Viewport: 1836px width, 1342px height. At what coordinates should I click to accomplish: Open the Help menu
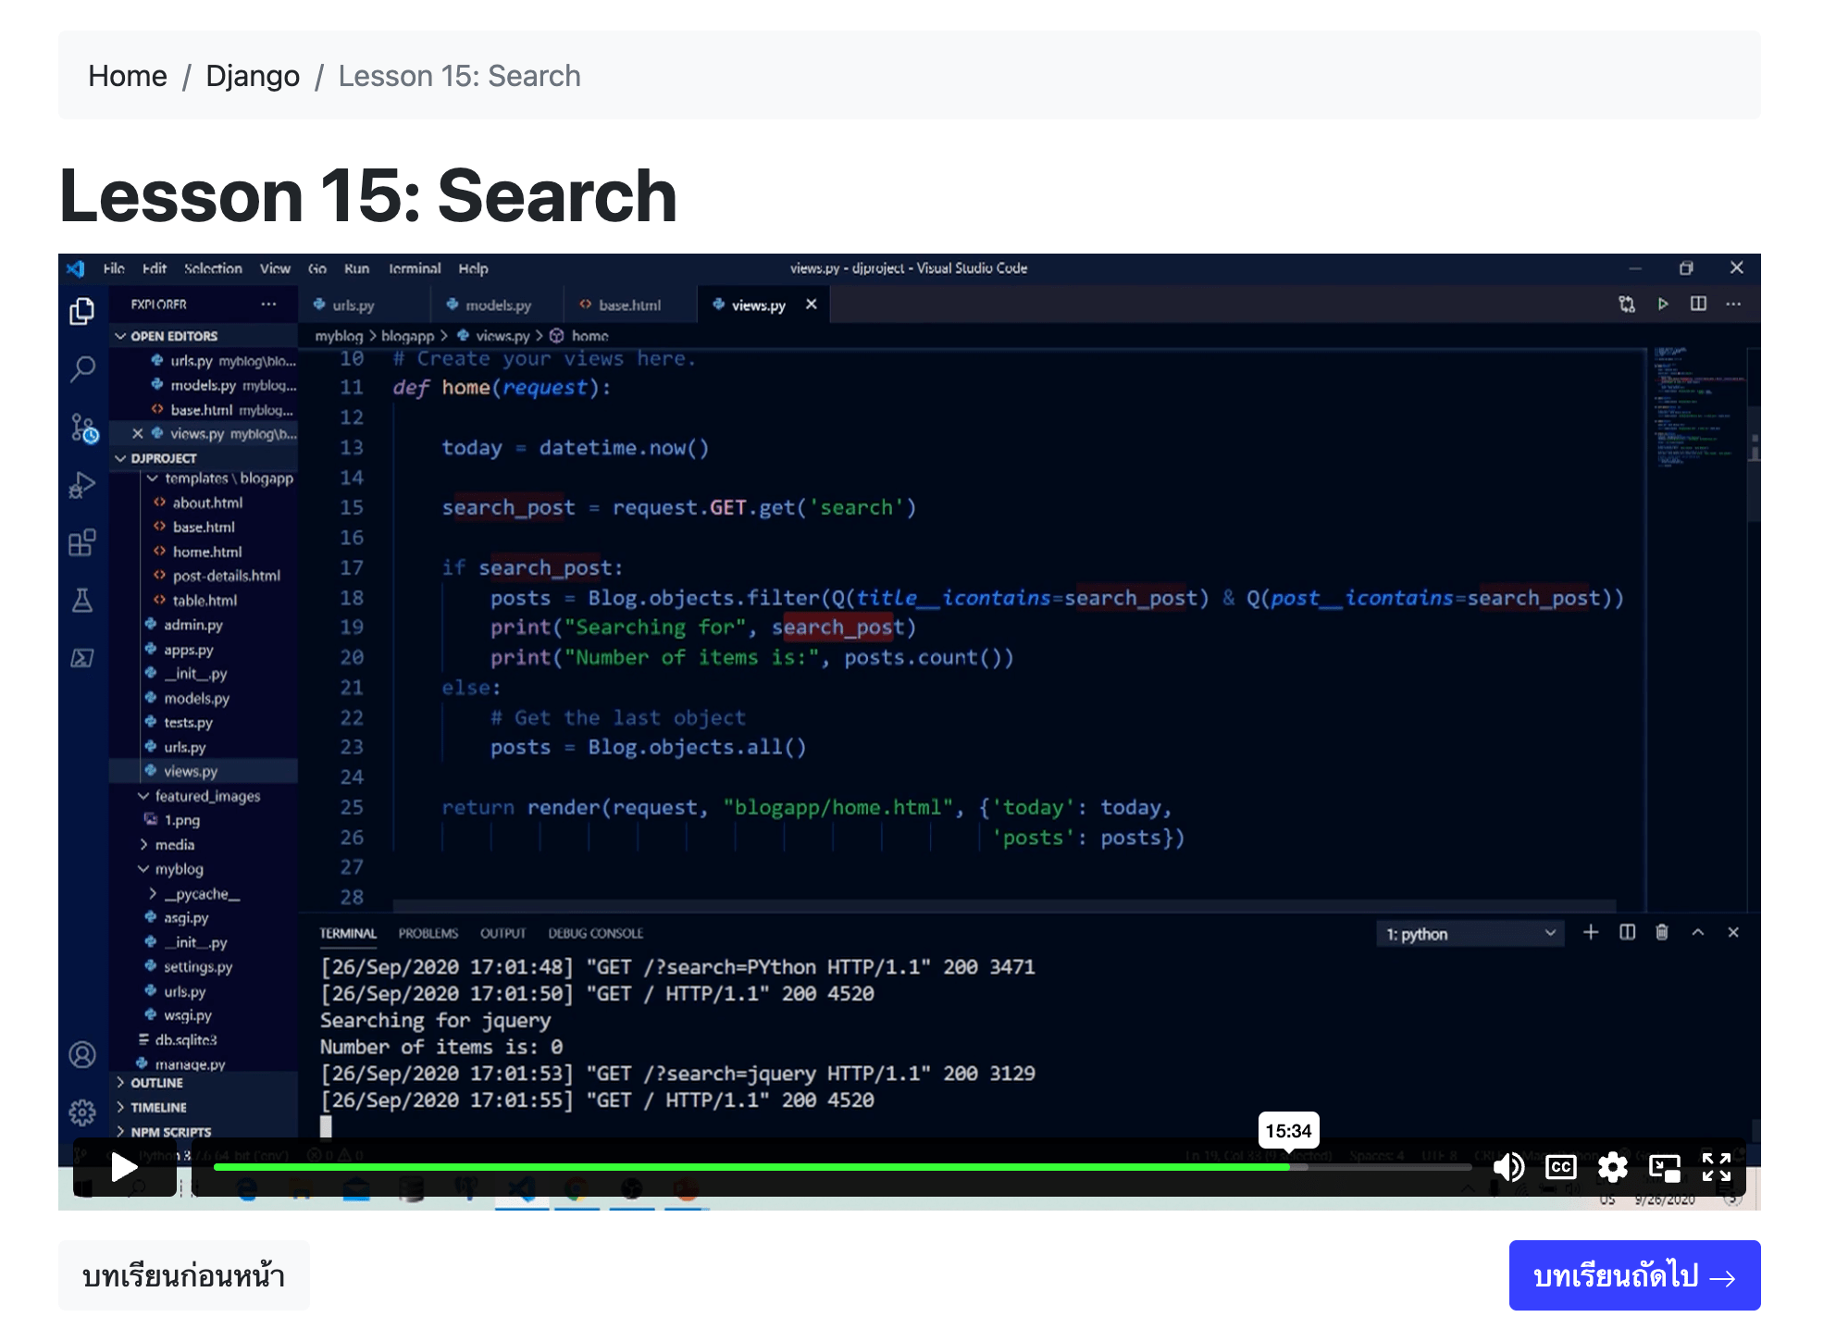(473, 268)
